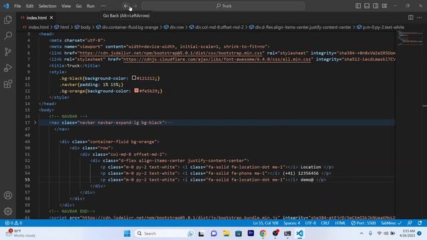Split the editor right
427x240 pixels.
[410, 17]
